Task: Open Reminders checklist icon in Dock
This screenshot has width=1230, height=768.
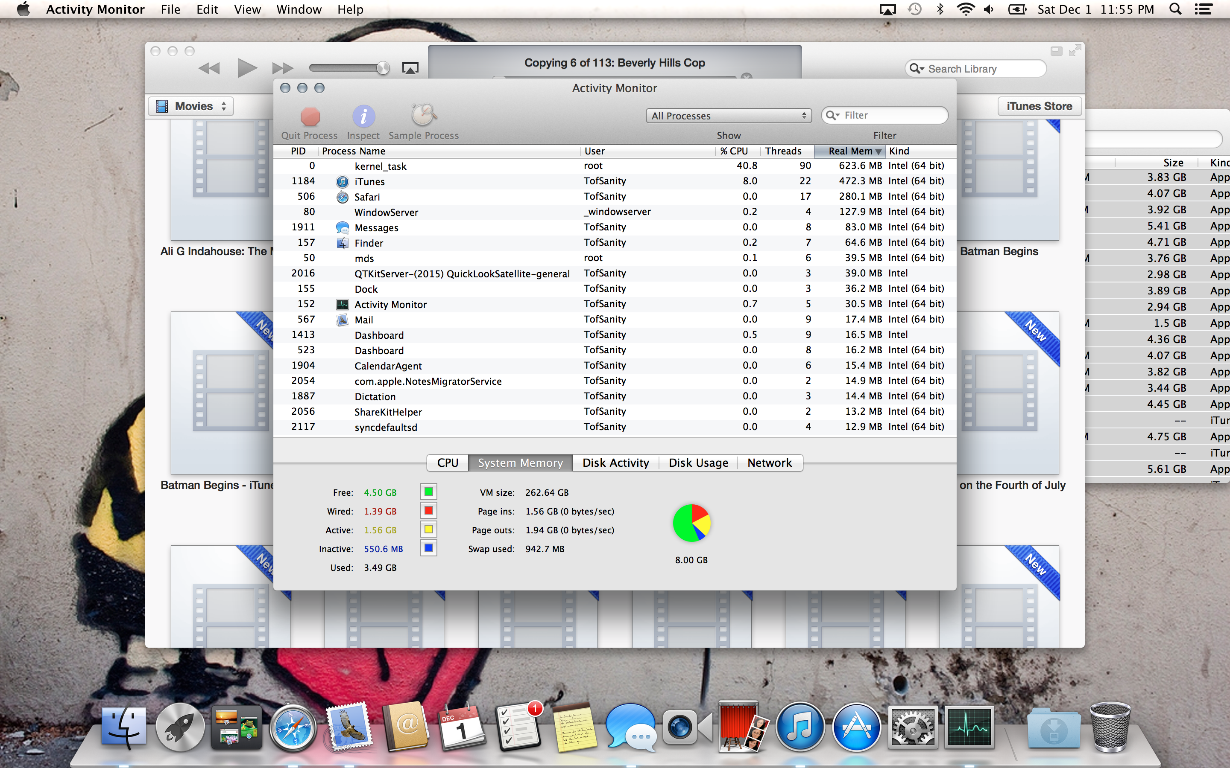Action: click(x=518, y=726)
